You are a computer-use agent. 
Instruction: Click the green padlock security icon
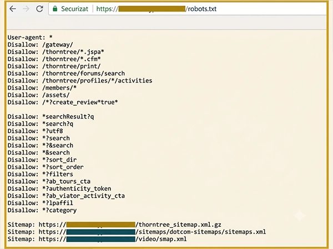tap(55, 9)
